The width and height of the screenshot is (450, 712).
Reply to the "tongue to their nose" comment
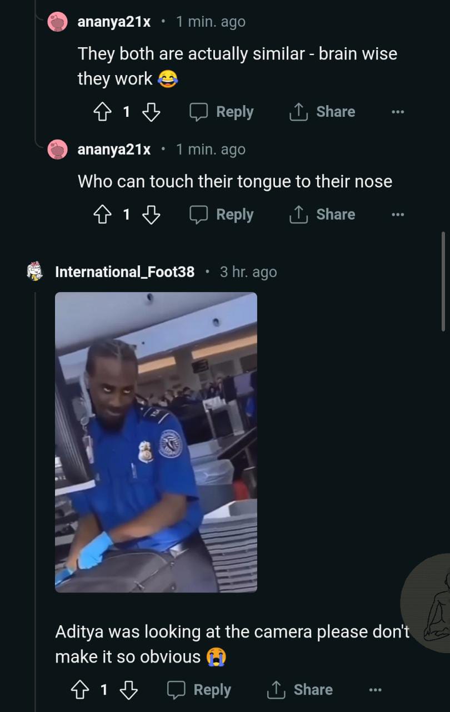pos(221,215)
